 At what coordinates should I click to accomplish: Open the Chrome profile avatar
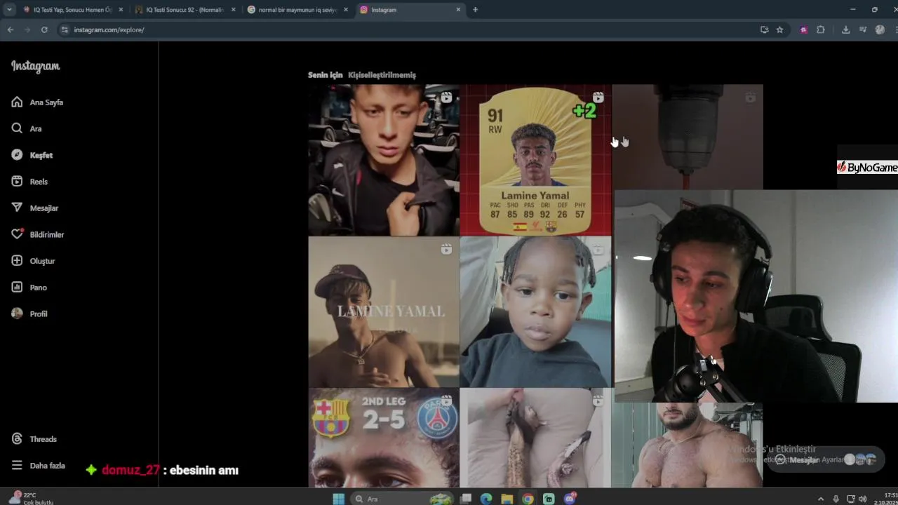[880, 29]
